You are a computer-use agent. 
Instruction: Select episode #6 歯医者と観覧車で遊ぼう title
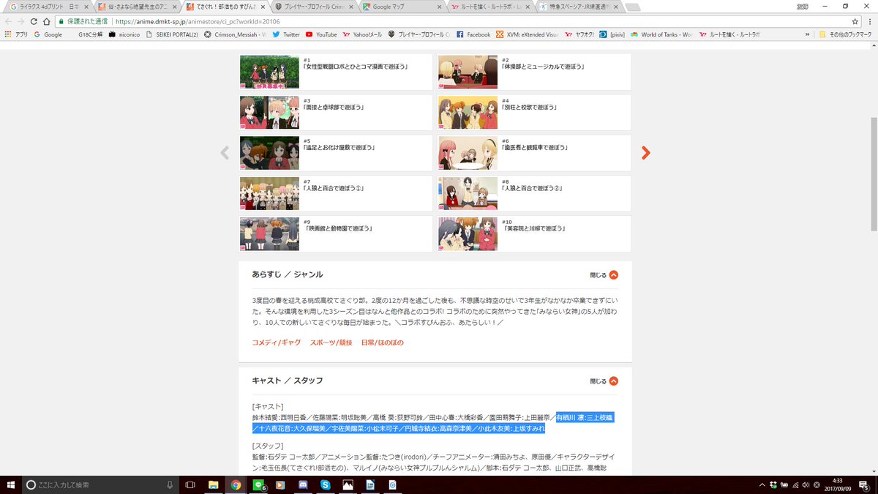(535, 148)
